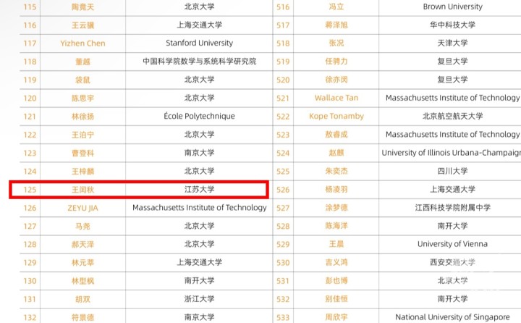Select the Brown University cell
Viewport: 521px width, 323px height.
(453, 7)
